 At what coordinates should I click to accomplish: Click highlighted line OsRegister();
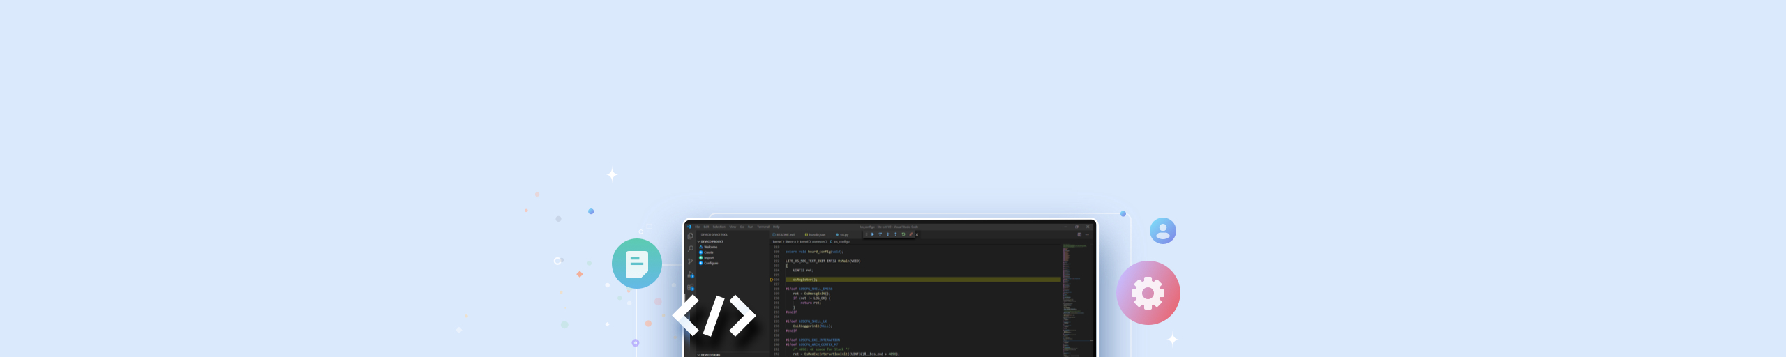click(x=924, y=280)
